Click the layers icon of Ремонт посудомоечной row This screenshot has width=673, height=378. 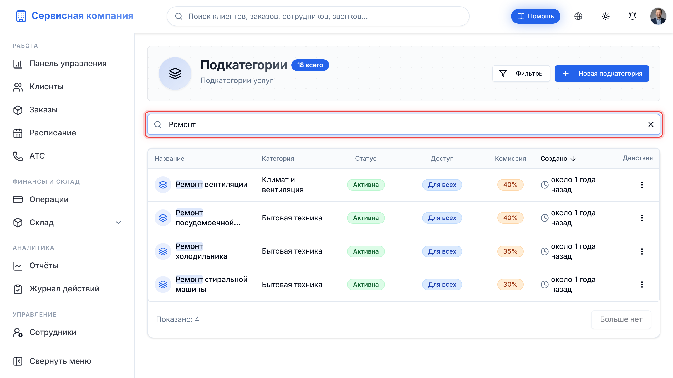coord(163,218)
